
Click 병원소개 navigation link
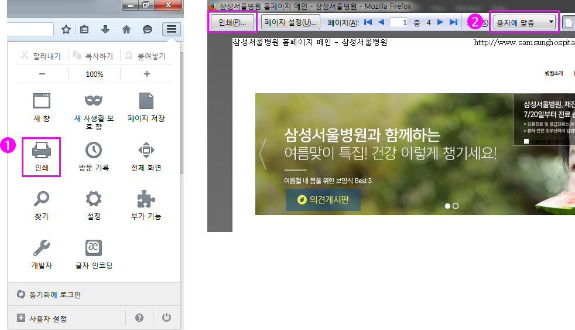[554, 73]
